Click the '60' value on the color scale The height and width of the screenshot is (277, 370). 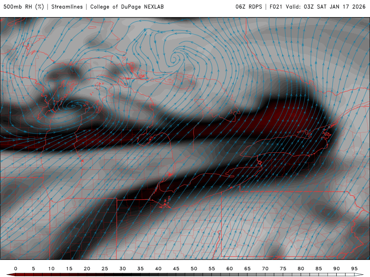(229, 269)
